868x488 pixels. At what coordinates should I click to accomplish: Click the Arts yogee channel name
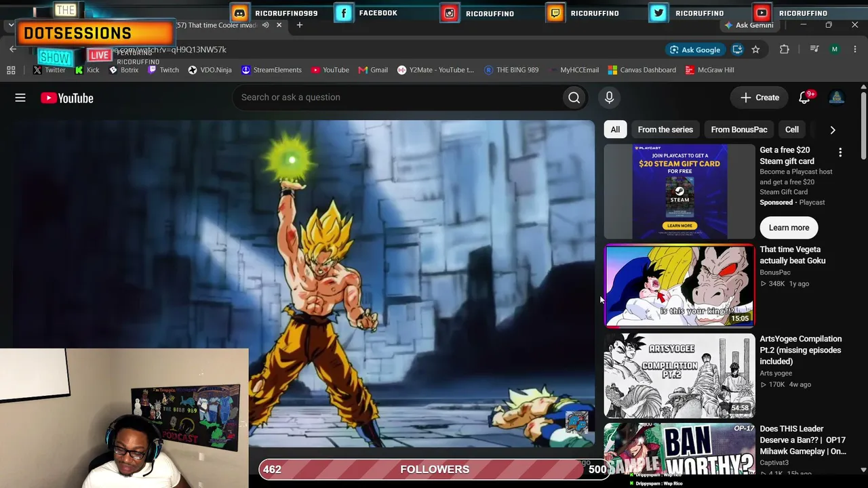776,373
